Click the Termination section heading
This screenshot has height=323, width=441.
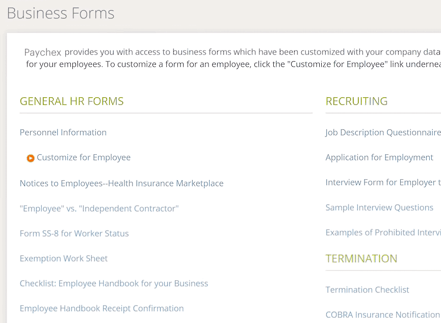click(361, 259)
